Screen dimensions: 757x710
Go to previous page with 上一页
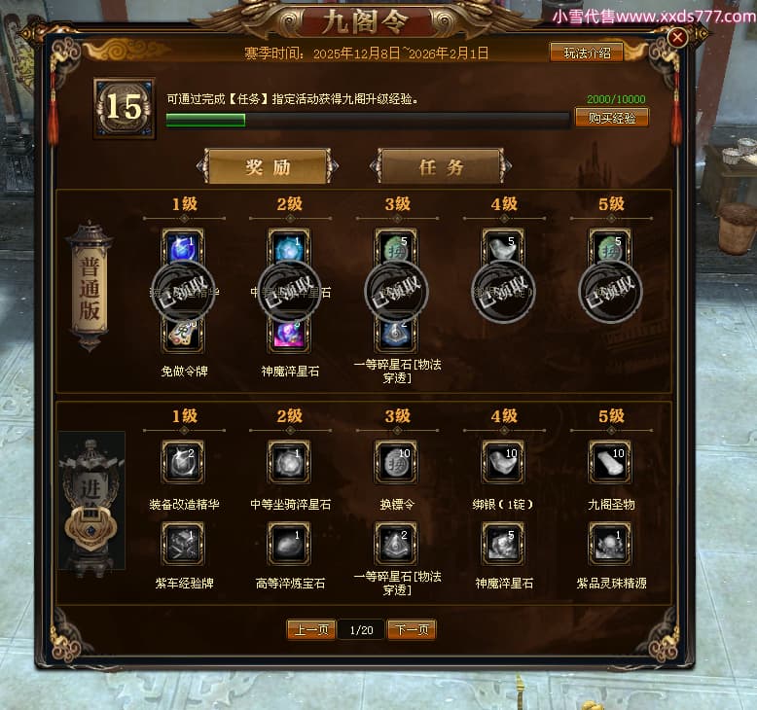click(x=311, y=629)
